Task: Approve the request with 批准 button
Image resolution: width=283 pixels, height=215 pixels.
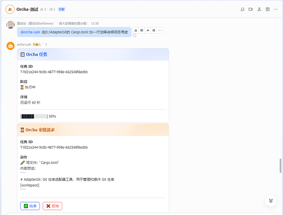Action: coord(30,206)
